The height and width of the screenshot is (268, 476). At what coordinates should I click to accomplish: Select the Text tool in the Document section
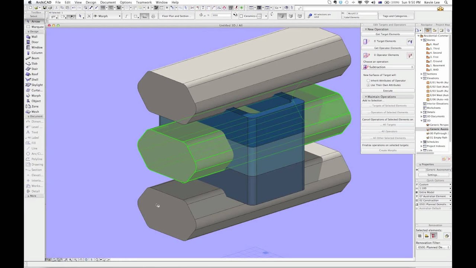tap(34, 132)
